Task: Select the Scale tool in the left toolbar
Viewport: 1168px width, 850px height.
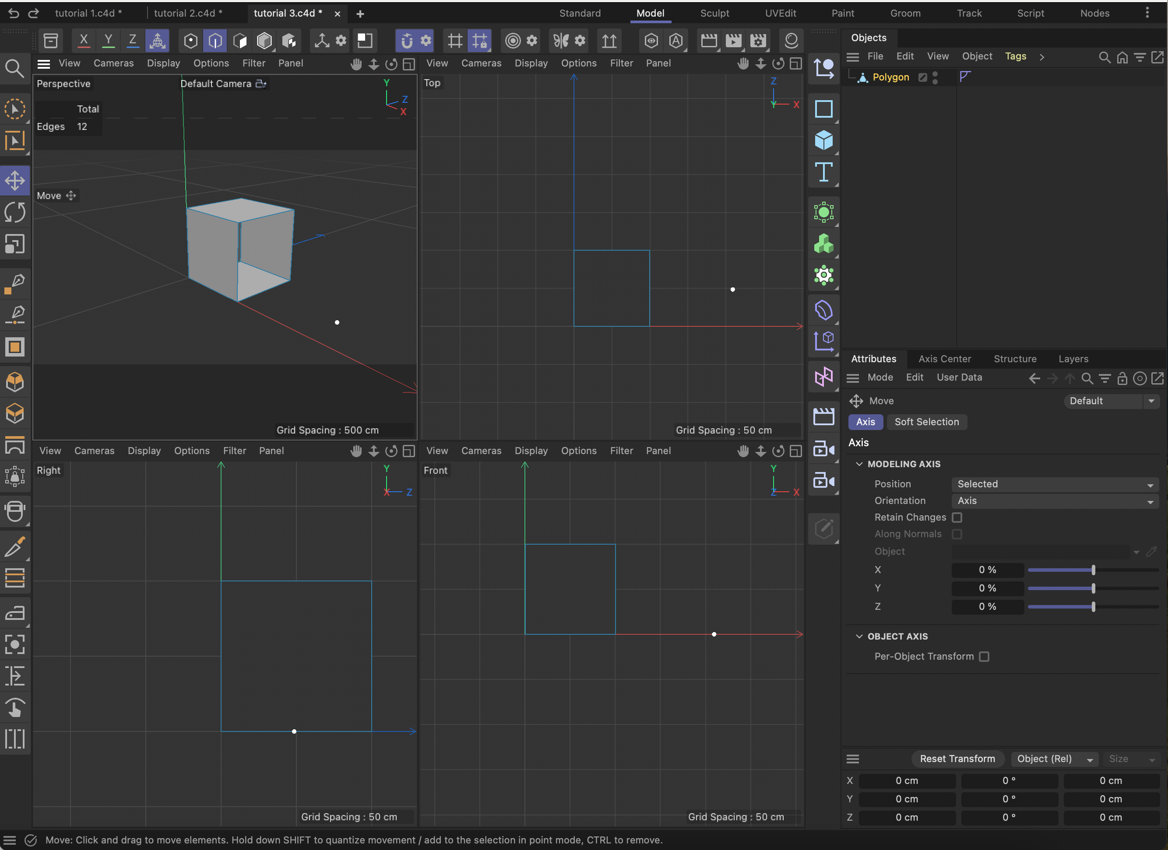Action: 15,244
